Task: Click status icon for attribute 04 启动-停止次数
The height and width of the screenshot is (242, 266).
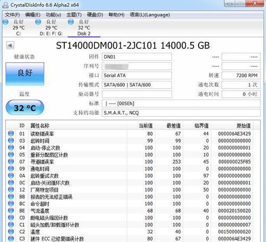Action: click(x=11, y=147)
